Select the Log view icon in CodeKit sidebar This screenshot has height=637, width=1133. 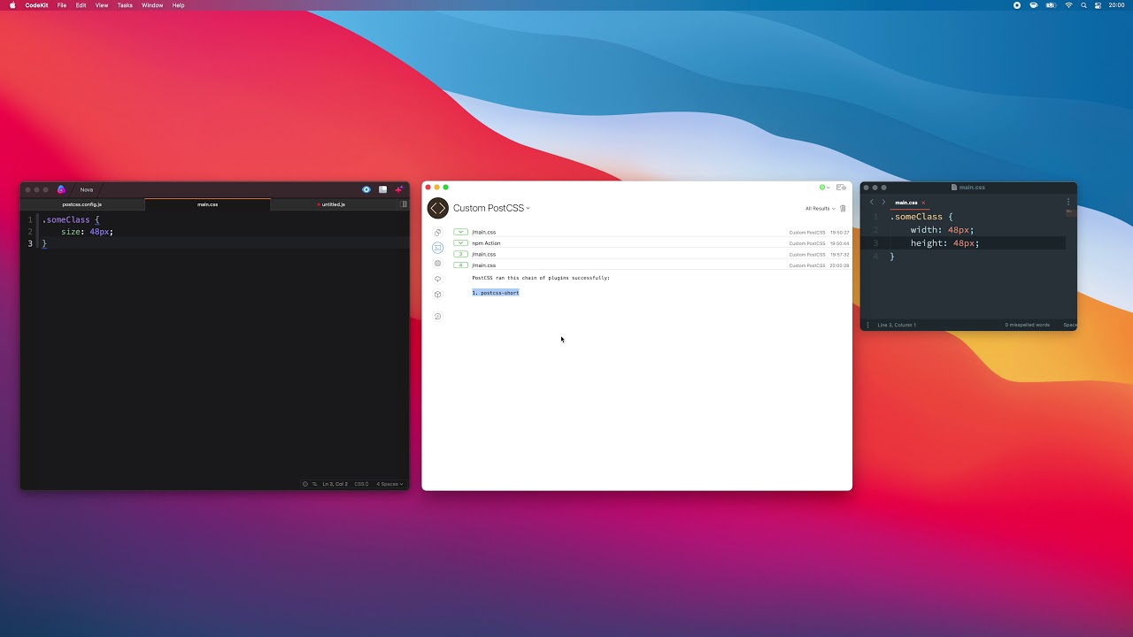437,248
